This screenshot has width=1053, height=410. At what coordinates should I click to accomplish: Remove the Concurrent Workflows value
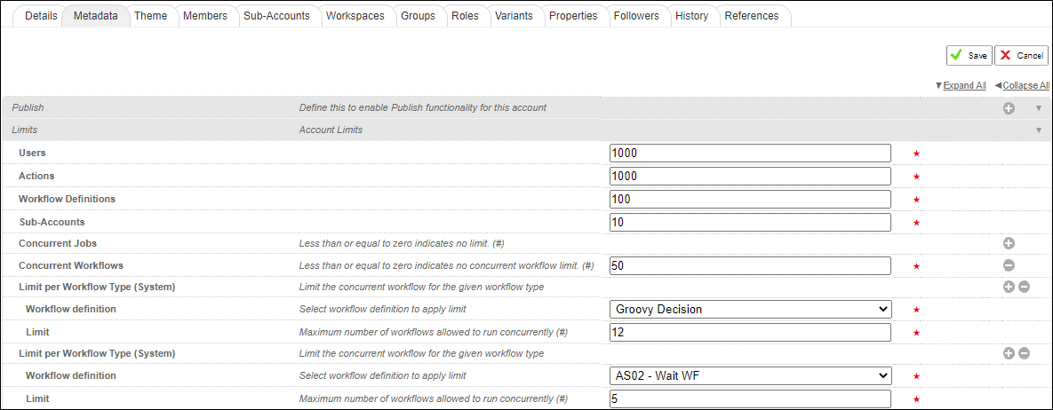click(1009, 265)
